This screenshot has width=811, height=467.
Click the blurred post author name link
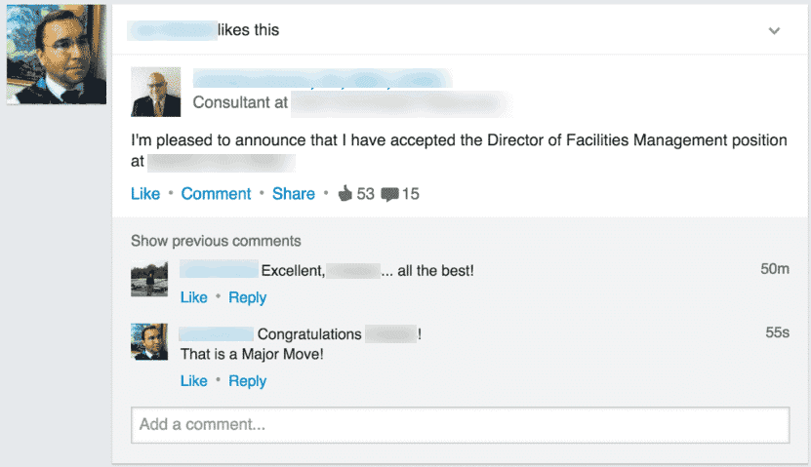click(x=323, y=79)
